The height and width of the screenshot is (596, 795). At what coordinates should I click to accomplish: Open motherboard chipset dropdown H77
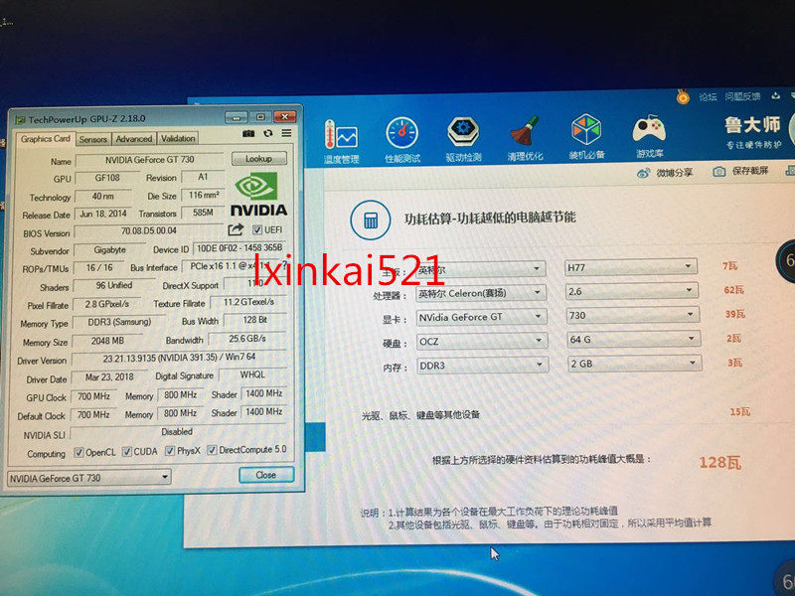click(631, 266)
